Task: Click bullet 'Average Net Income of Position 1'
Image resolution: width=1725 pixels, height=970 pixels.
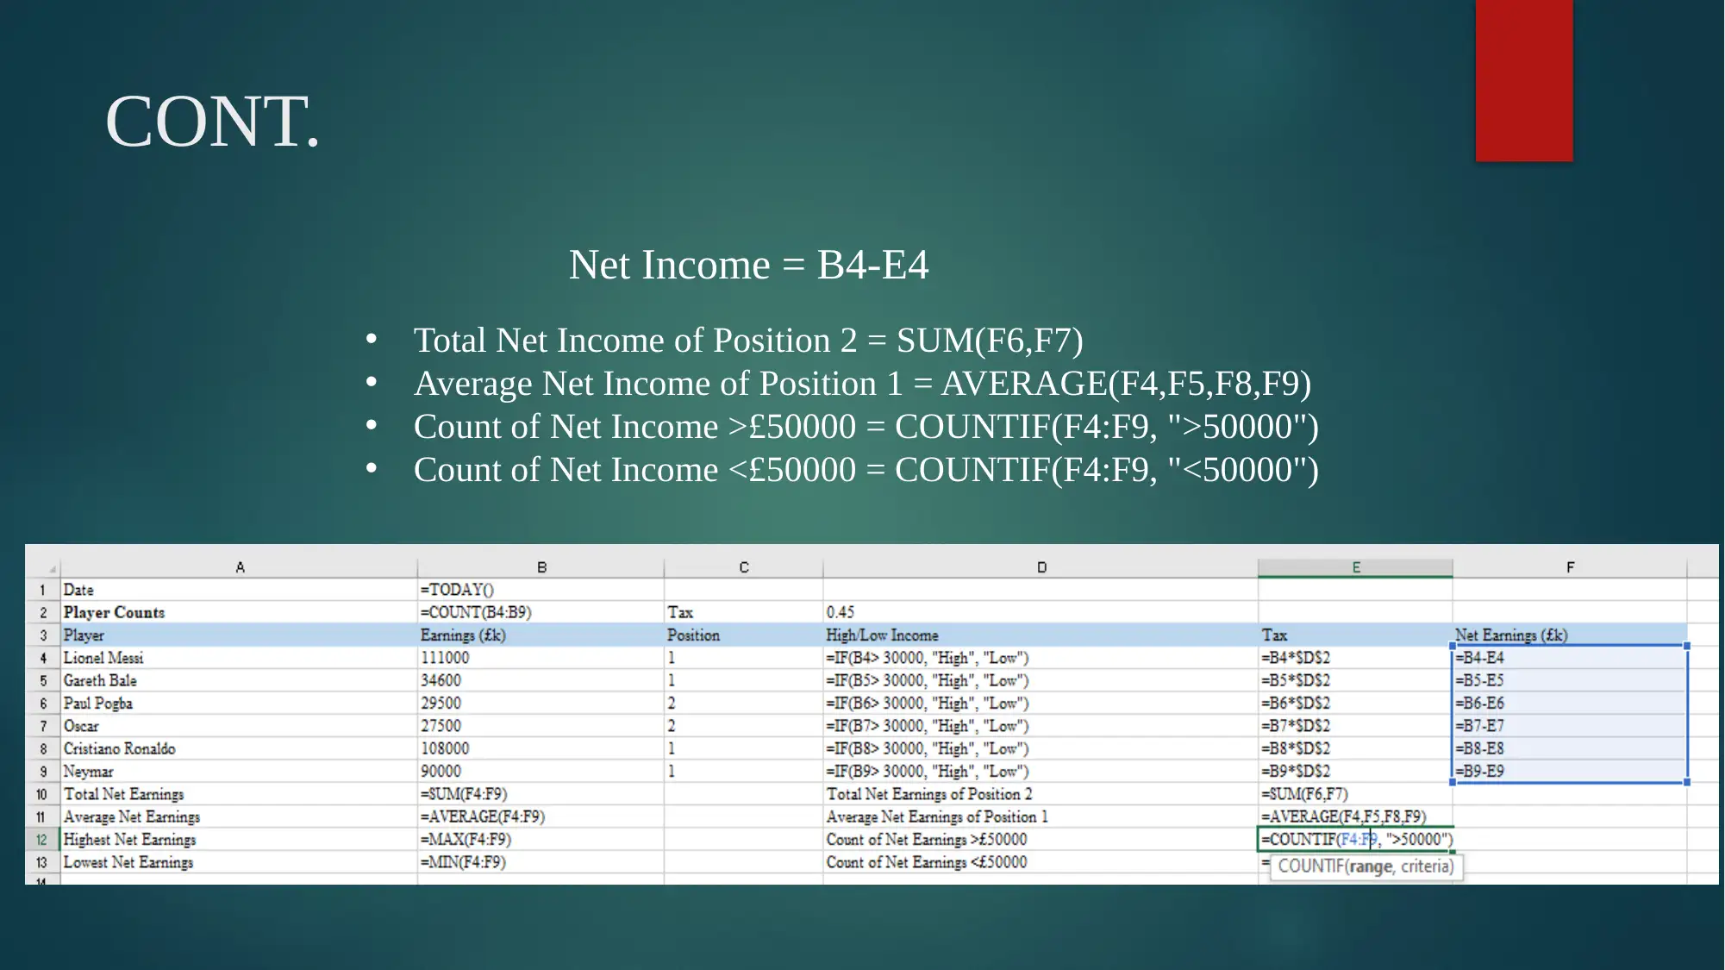Action: coord(862,384)
